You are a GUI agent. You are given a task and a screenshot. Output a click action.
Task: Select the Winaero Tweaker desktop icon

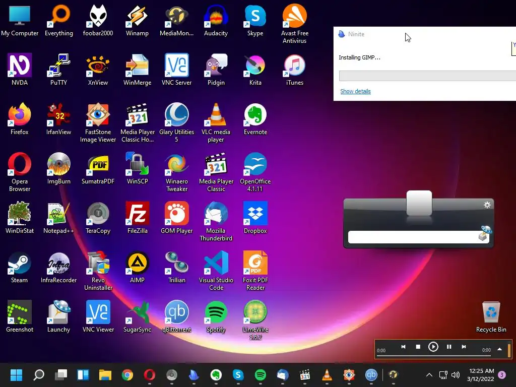tap(176, 172)
